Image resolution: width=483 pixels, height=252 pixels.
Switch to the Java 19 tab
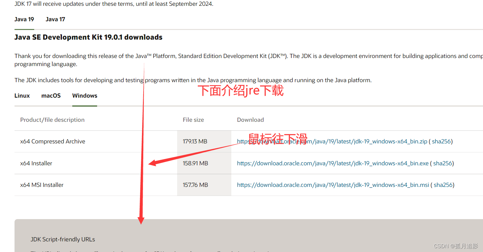[x=24, y=19]
